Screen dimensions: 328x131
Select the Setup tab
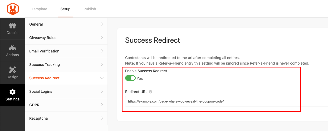click(x=65, y=9)
